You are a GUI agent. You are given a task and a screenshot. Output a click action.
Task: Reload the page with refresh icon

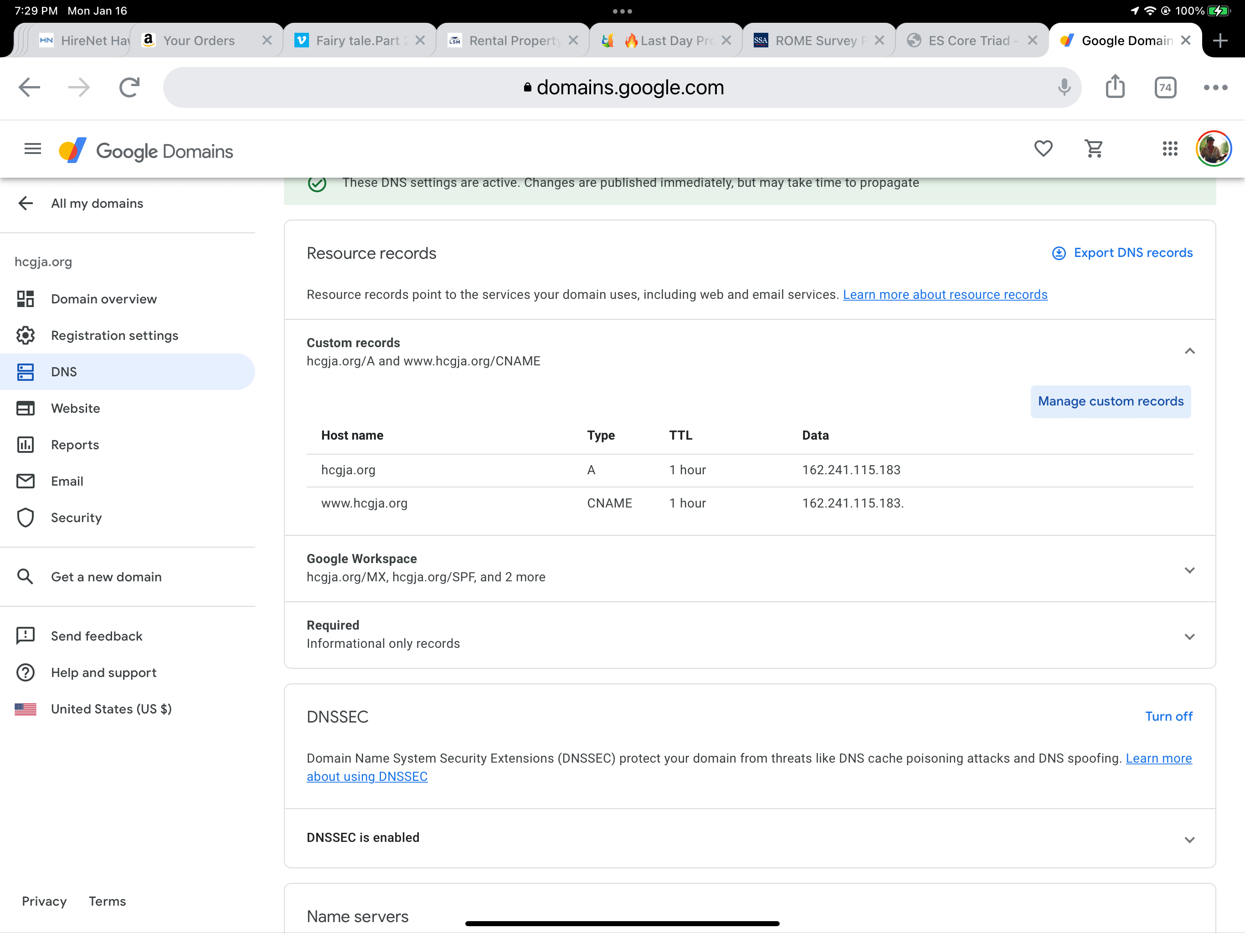[x=129, y=87]
